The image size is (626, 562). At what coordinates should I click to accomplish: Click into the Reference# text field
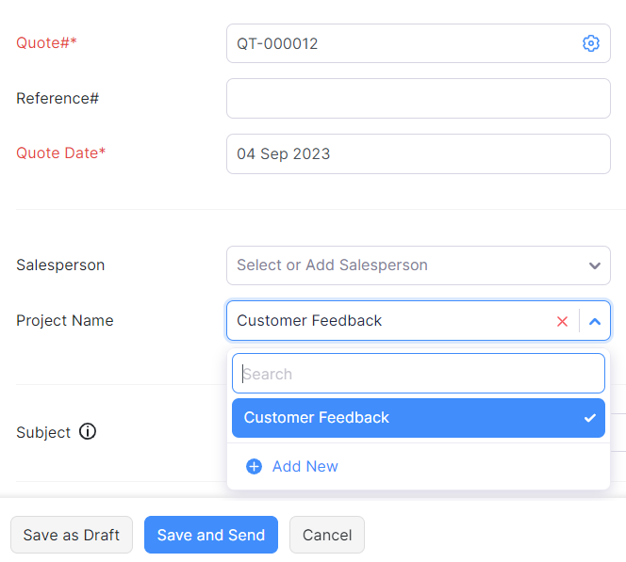419,98
